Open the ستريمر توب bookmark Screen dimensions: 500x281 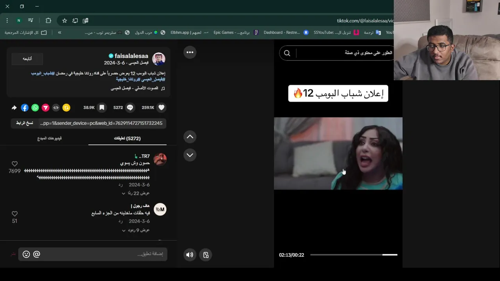point(107,32)
